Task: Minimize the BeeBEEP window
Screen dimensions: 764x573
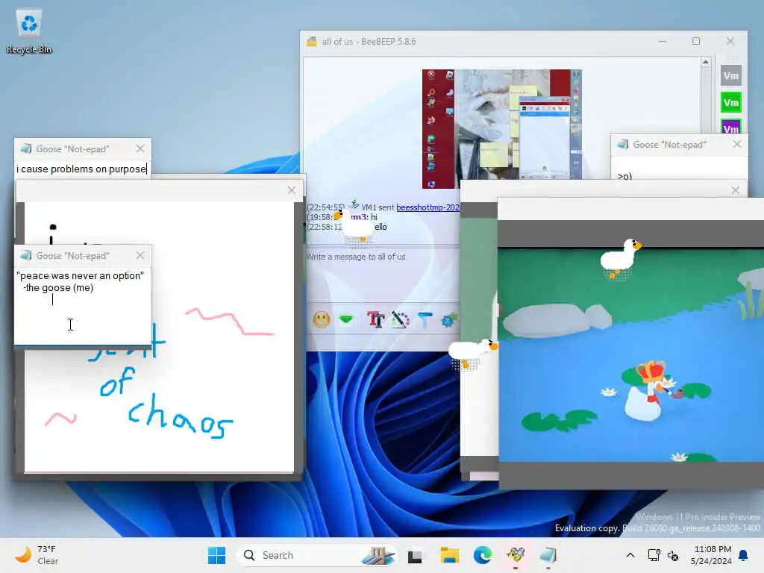Action: click(663, 42)
